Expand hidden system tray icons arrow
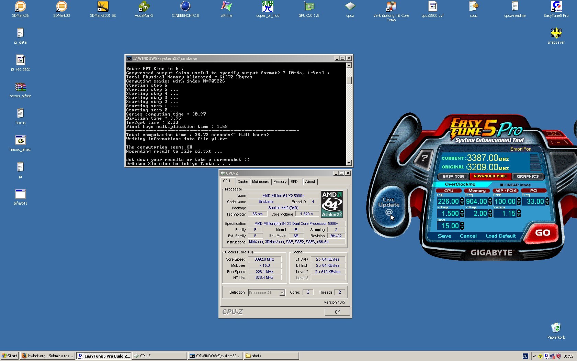The height and width of the screenshot is (361, 577). pos(534,356)
